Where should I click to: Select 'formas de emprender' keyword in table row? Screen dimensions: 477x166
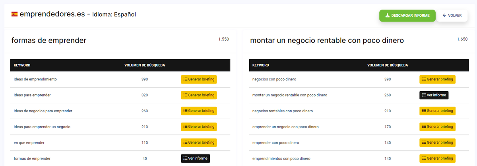coord(32,158)
